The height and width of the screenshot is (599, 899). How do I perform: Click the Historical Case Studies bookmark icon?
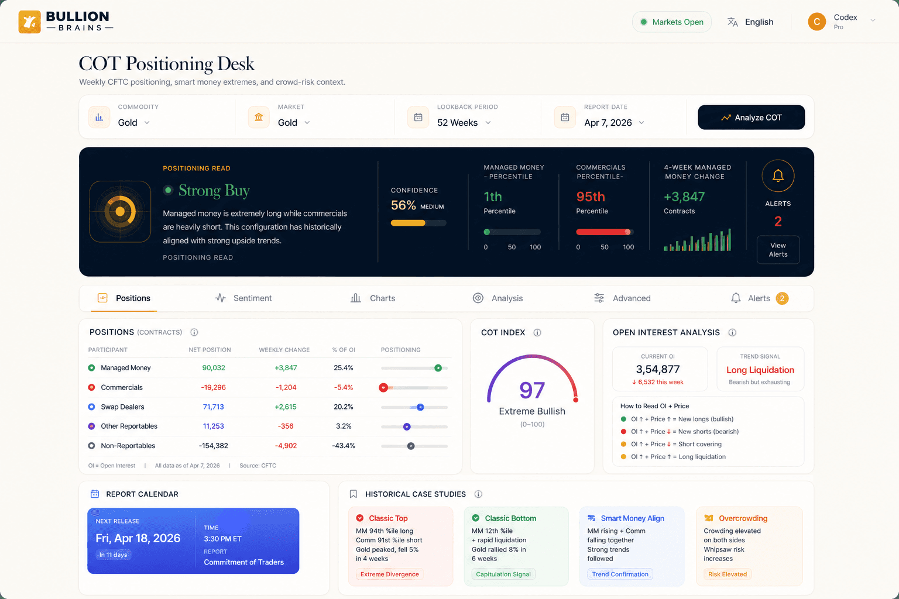[x=354, y=494]
